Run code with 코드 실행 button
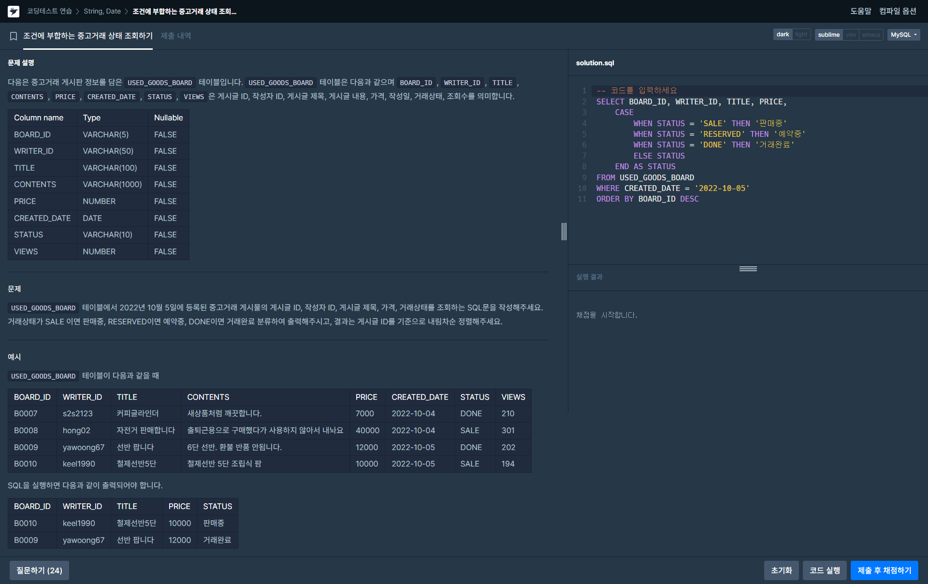Viewport: 928px width, 584px height. point(824,570)
